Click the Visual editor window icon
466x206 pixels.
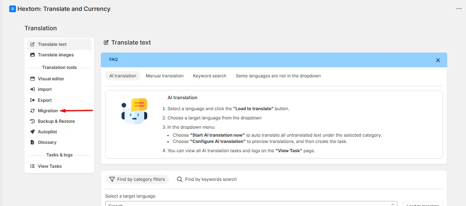(x=32, y=79)
